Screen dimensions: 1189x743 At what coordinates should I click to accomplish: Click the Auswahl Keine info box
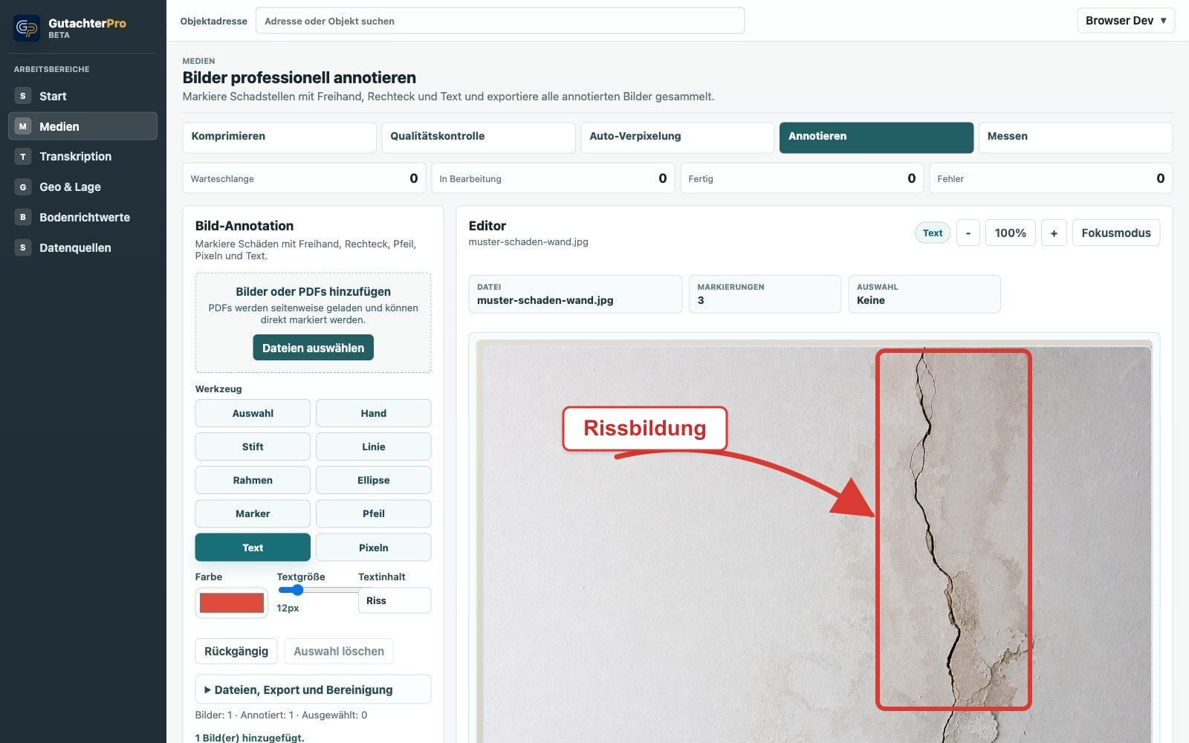[924, 293]
